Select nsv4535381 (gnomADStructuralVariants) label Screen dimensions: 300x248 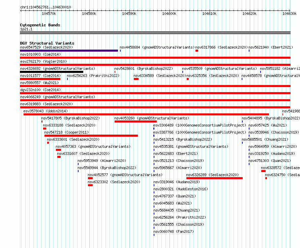tap(191, 146)
